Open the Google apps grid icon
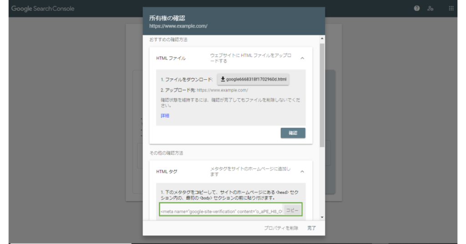466x244 pixels. coord(451,8)
